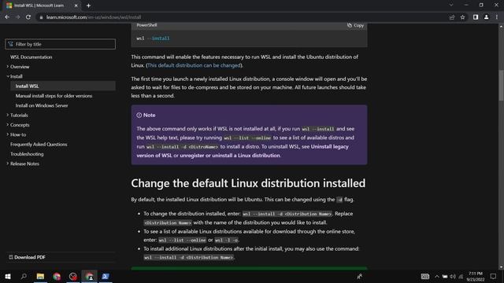Open Install on Windows Server
Image resolution: width=504 pixels, height=283 pixels.
[42, 105]
